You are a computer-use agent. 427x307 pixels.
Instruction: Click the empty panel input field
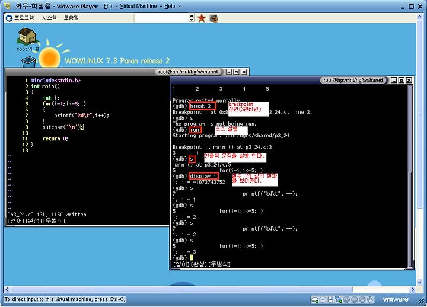pyautogui.click(x=162, y=18)
